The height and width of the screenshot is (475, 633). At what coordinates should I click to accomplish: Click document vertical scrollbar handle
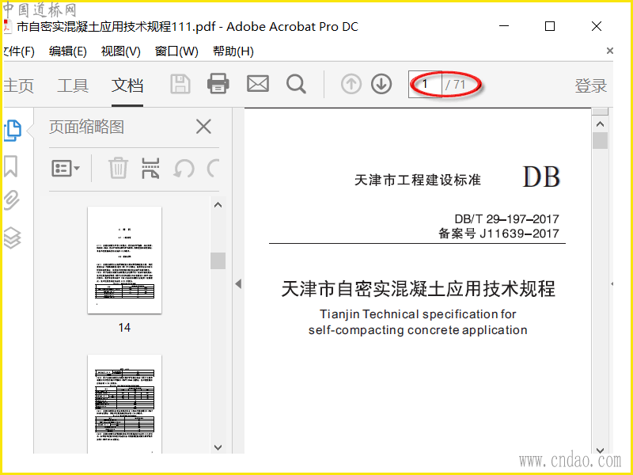click(601, 141)
